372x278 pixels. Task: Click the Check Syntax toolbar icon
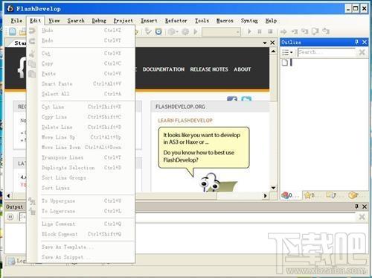[148, 31]
